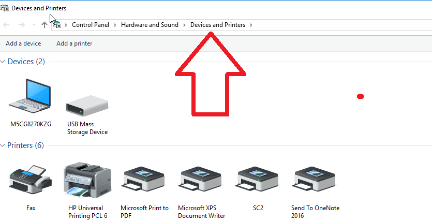The image size is (432, 221).
Task: Click the Forward navigation arrow
Action: (22, 25)
